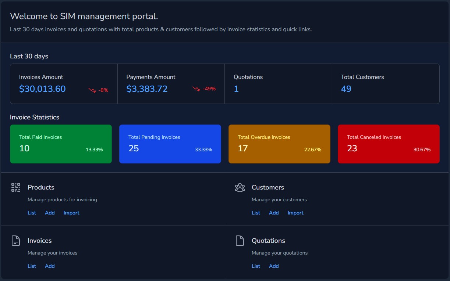Open the red Total Canceled Invoices card
The image size is (450, 281).
click(x=389, y=144)
